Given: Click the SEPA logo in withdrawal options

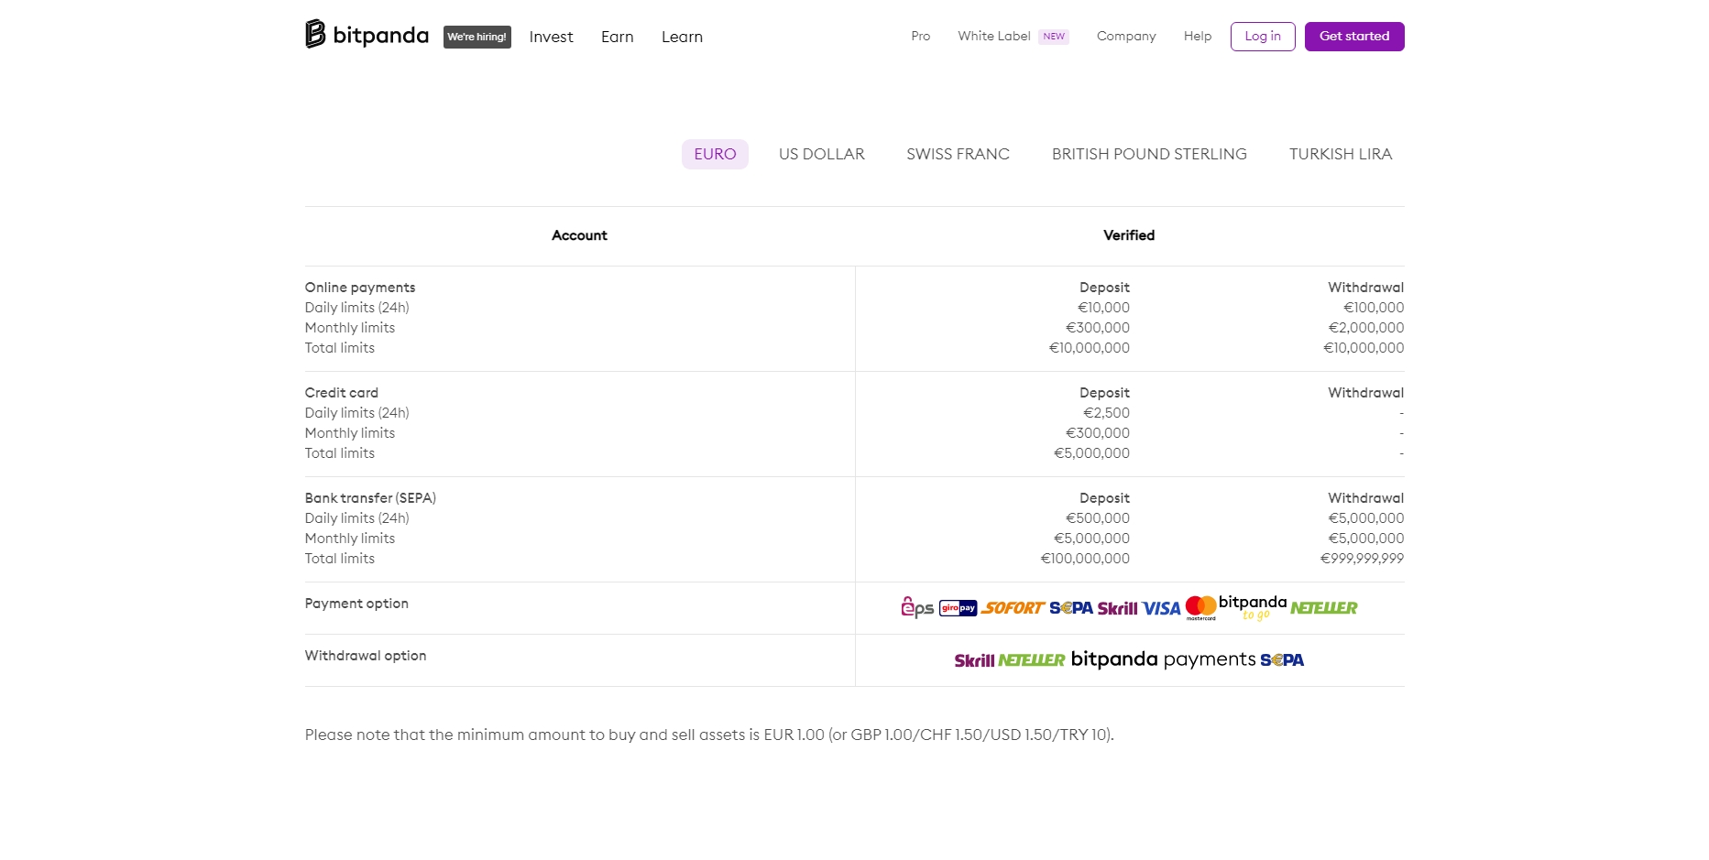Looking at the screenshot, I should coord(1282,660).
